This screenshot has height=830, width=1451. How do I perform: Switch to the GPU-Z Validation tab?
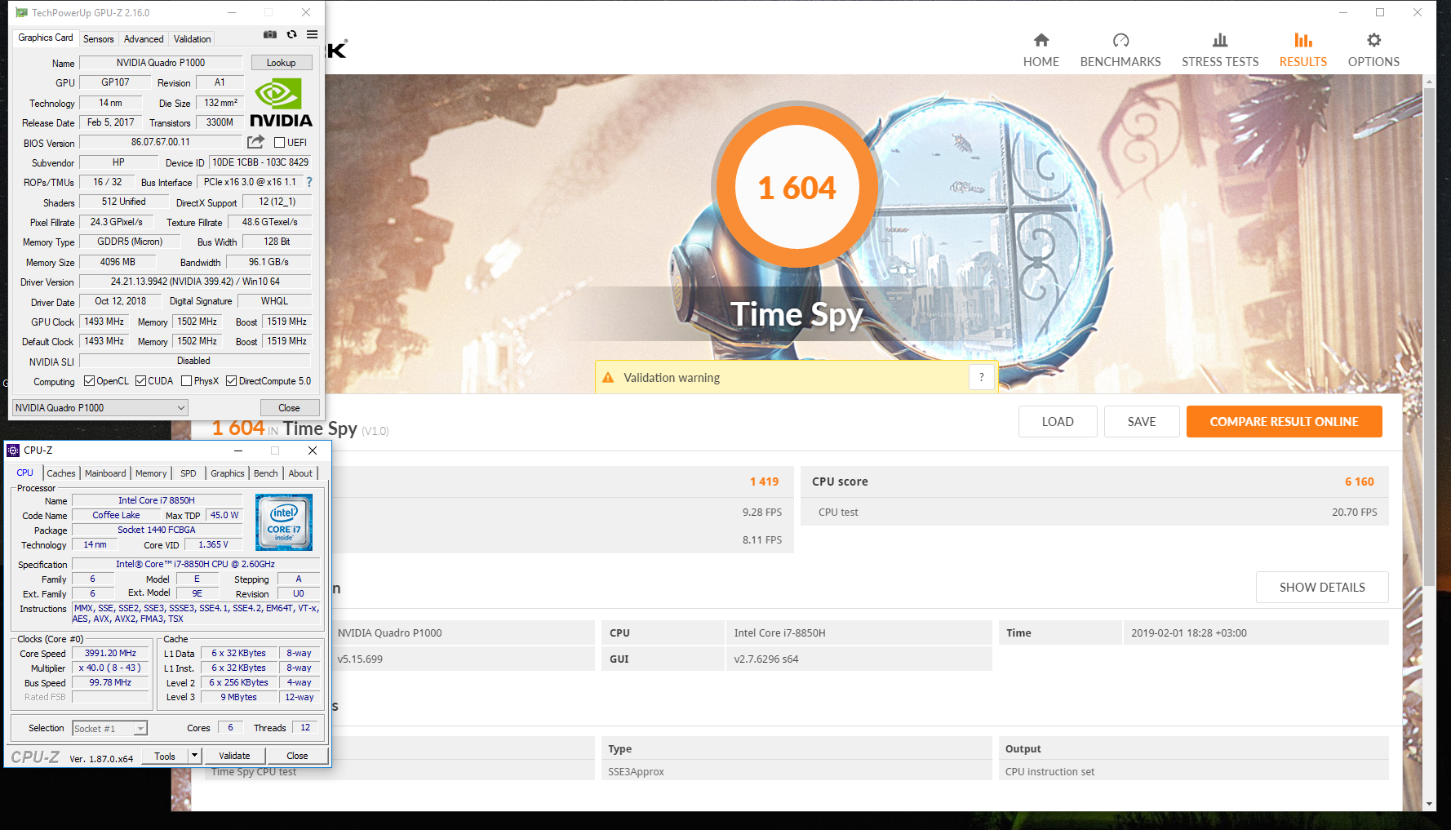point(193,39)
